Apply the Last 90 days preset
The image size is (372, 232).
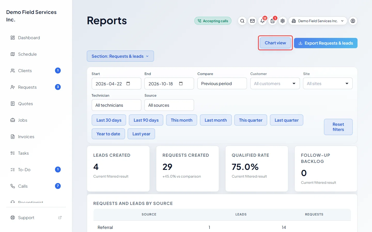click(146, 120)
